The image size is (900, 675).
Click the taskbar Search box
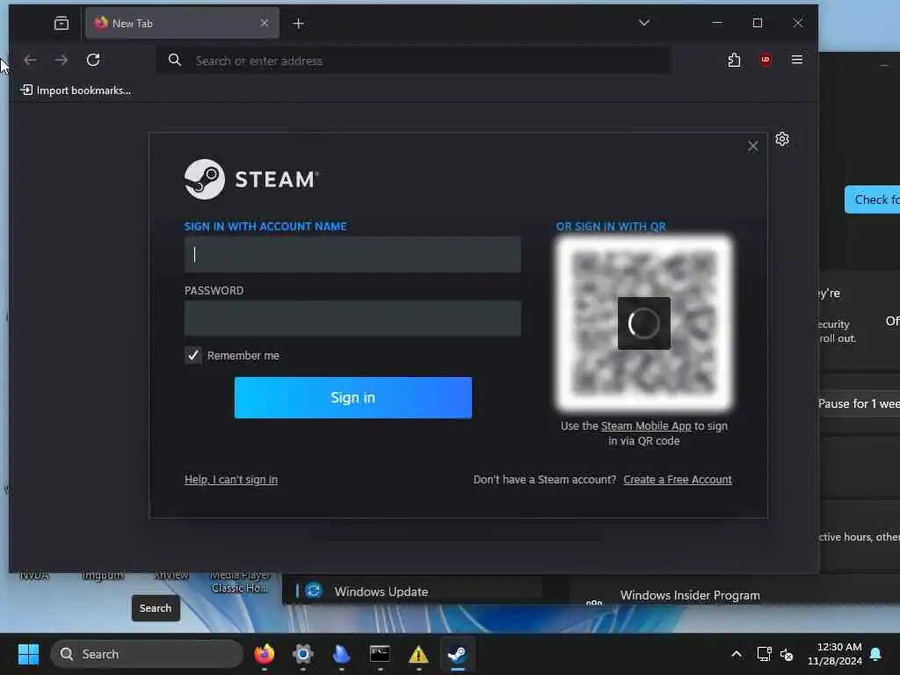(147, 654)
